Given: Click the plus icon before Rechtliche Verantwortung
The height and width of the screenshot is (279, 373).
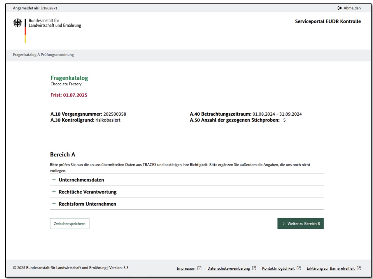Looking at the screenshot, I should point(54,192).
